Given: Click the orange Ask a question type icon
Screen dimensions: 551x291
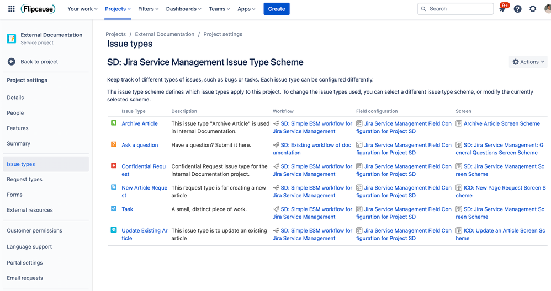Looking at the screenshot, I should coord(114,144).
